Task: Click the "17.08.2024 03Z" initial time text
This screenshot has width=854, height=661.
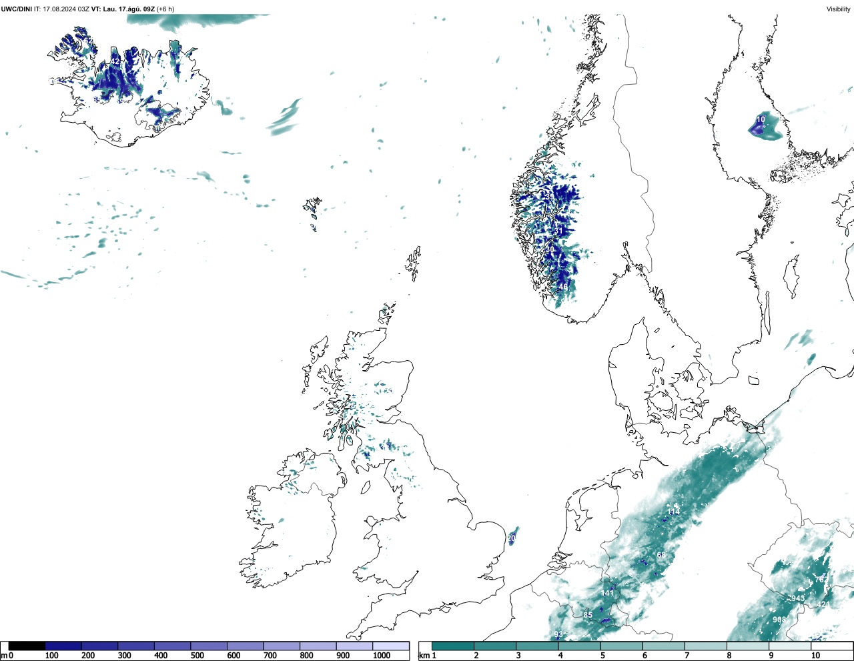Action: [x=65, y=9]
